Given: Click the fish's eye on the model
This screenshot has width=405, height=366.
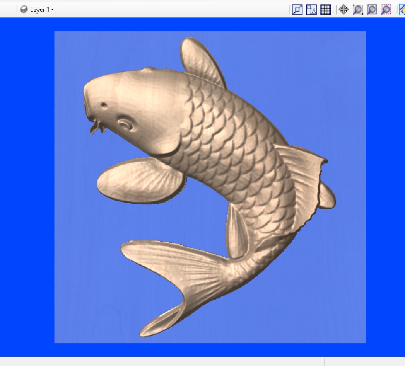Looking at the screenshot, I should click(103, 105).
